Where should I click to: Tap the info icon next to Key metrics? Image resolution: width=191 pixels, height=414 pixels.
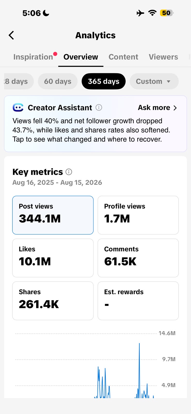point(69,172)
